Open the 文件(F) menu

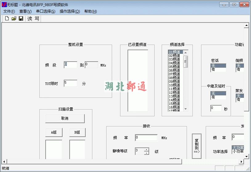tap(9, 11)
